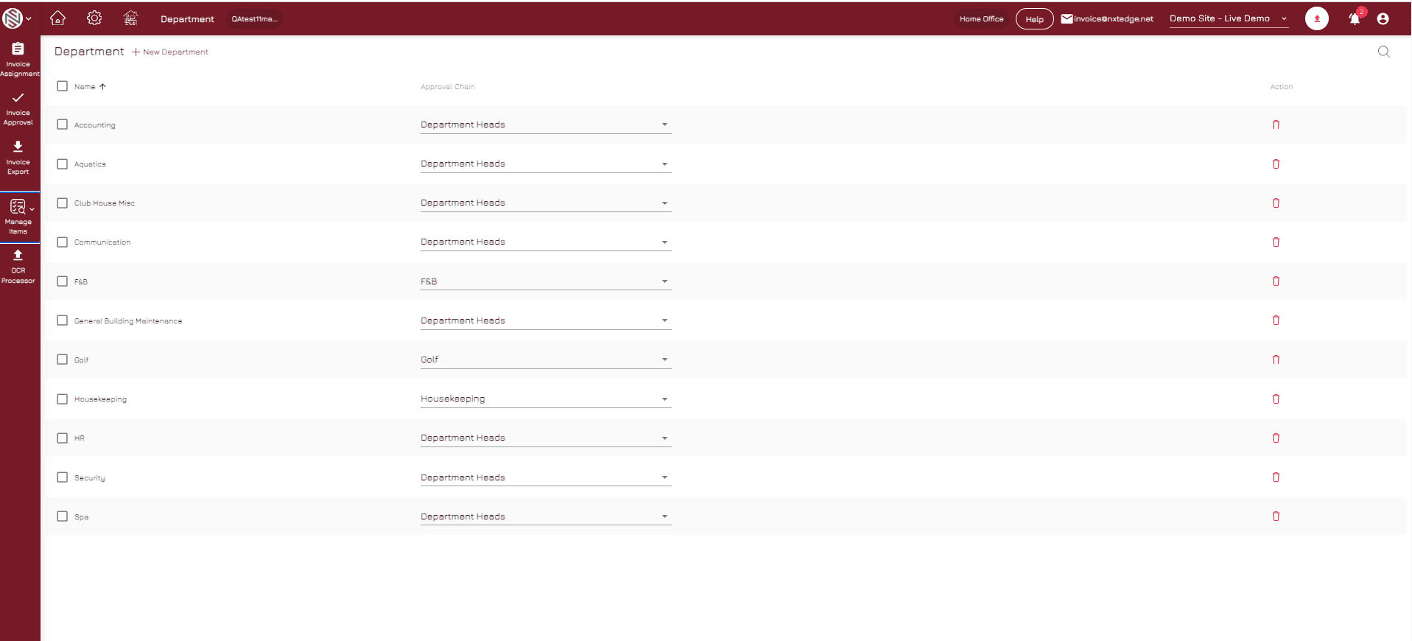
Task: Check the Aquatics row checkbox
Action: [63, 164]
